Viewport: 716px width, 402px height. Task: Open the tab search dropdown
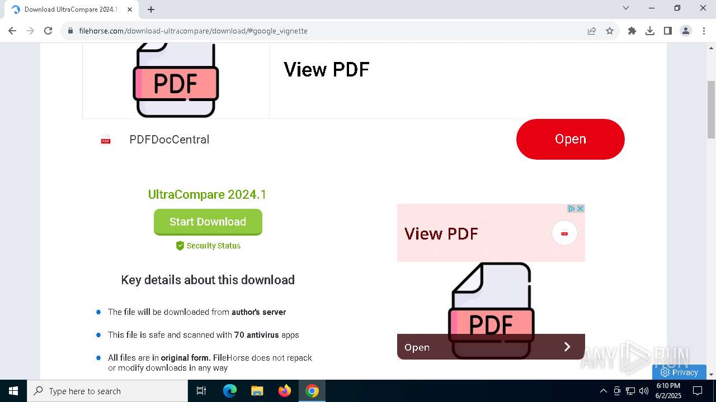[626, 8]
